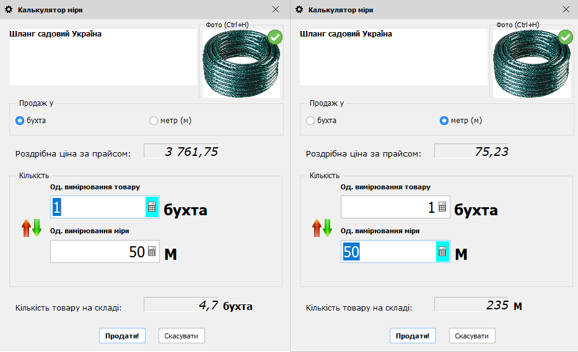Focus the 50 м measure field in left dialog
The width and height of the screenshot is (578, 352).
coord(98,252)
